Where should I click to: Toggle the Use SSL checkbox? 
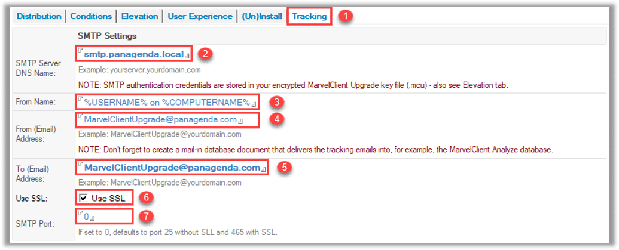(x=83, y=199)
